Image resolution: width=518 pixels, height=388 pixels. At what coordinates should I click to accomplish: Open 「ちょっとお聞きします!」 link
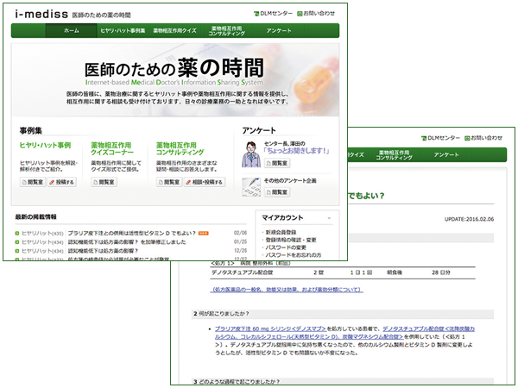coord(297,151)
